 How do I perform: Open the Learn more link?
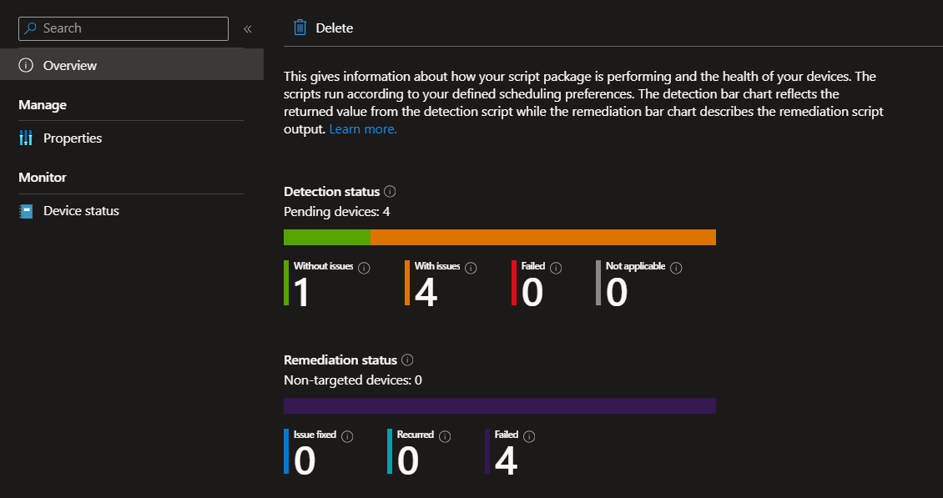(x=363, y=129)
